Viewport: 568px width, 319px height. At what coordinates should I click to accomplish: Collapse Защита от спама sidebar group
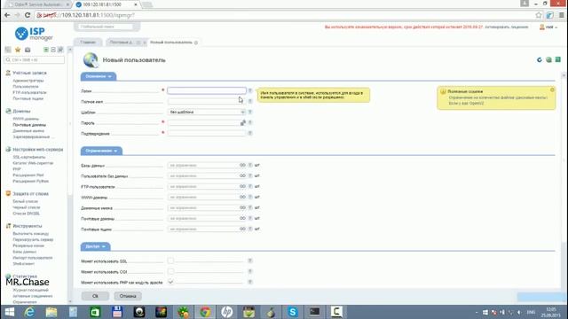[x=30, y=194]
